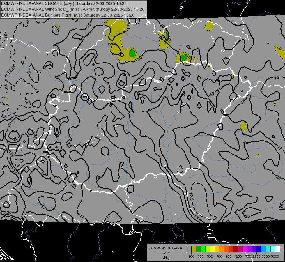Click the legend tick value 700
Screen dimensions: 285x262
click(x=219, y=256)
